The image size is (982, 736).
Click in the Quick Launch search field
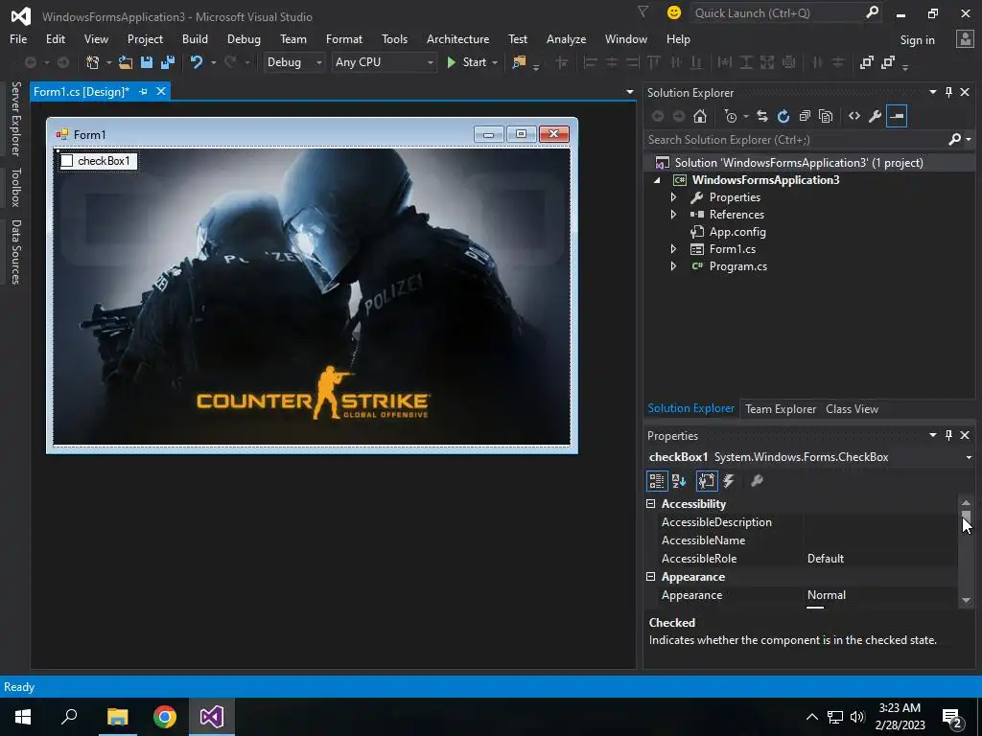(779, 12)
